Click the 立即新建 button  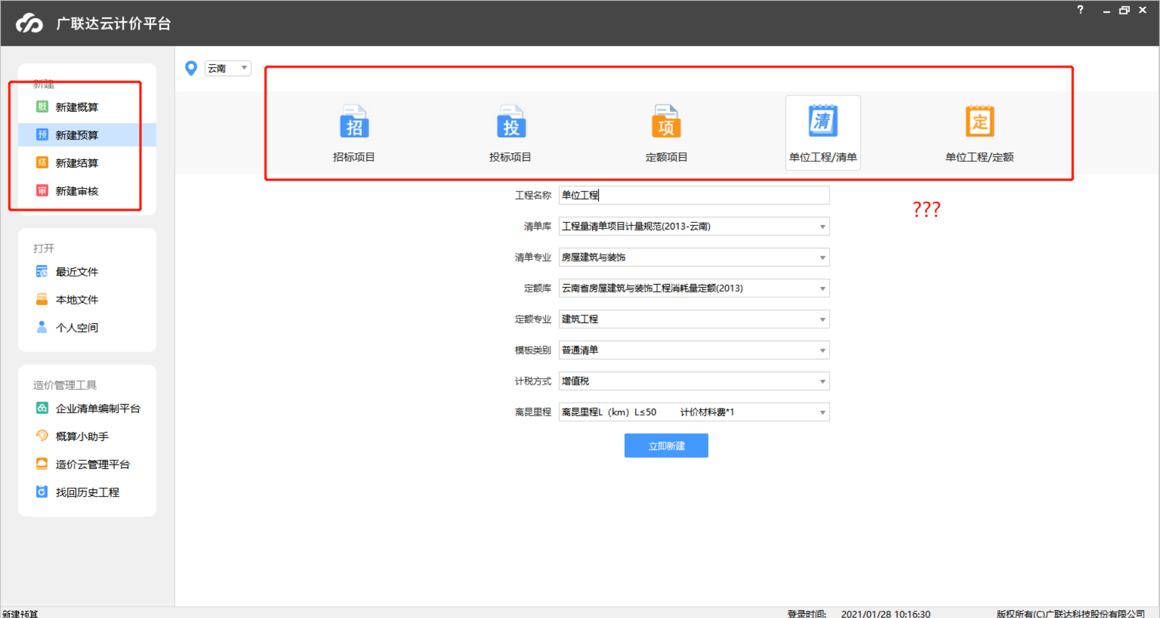(x=666, y=446)
